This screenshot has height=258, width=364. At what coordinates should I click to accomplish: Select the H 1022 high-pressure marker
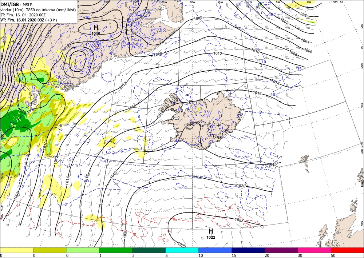(211, 234)
